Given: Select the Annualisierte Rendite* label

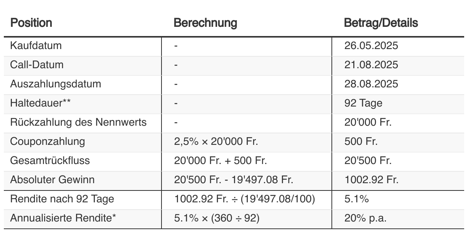Looking at the screenshot, I should [x=63, y=218].
